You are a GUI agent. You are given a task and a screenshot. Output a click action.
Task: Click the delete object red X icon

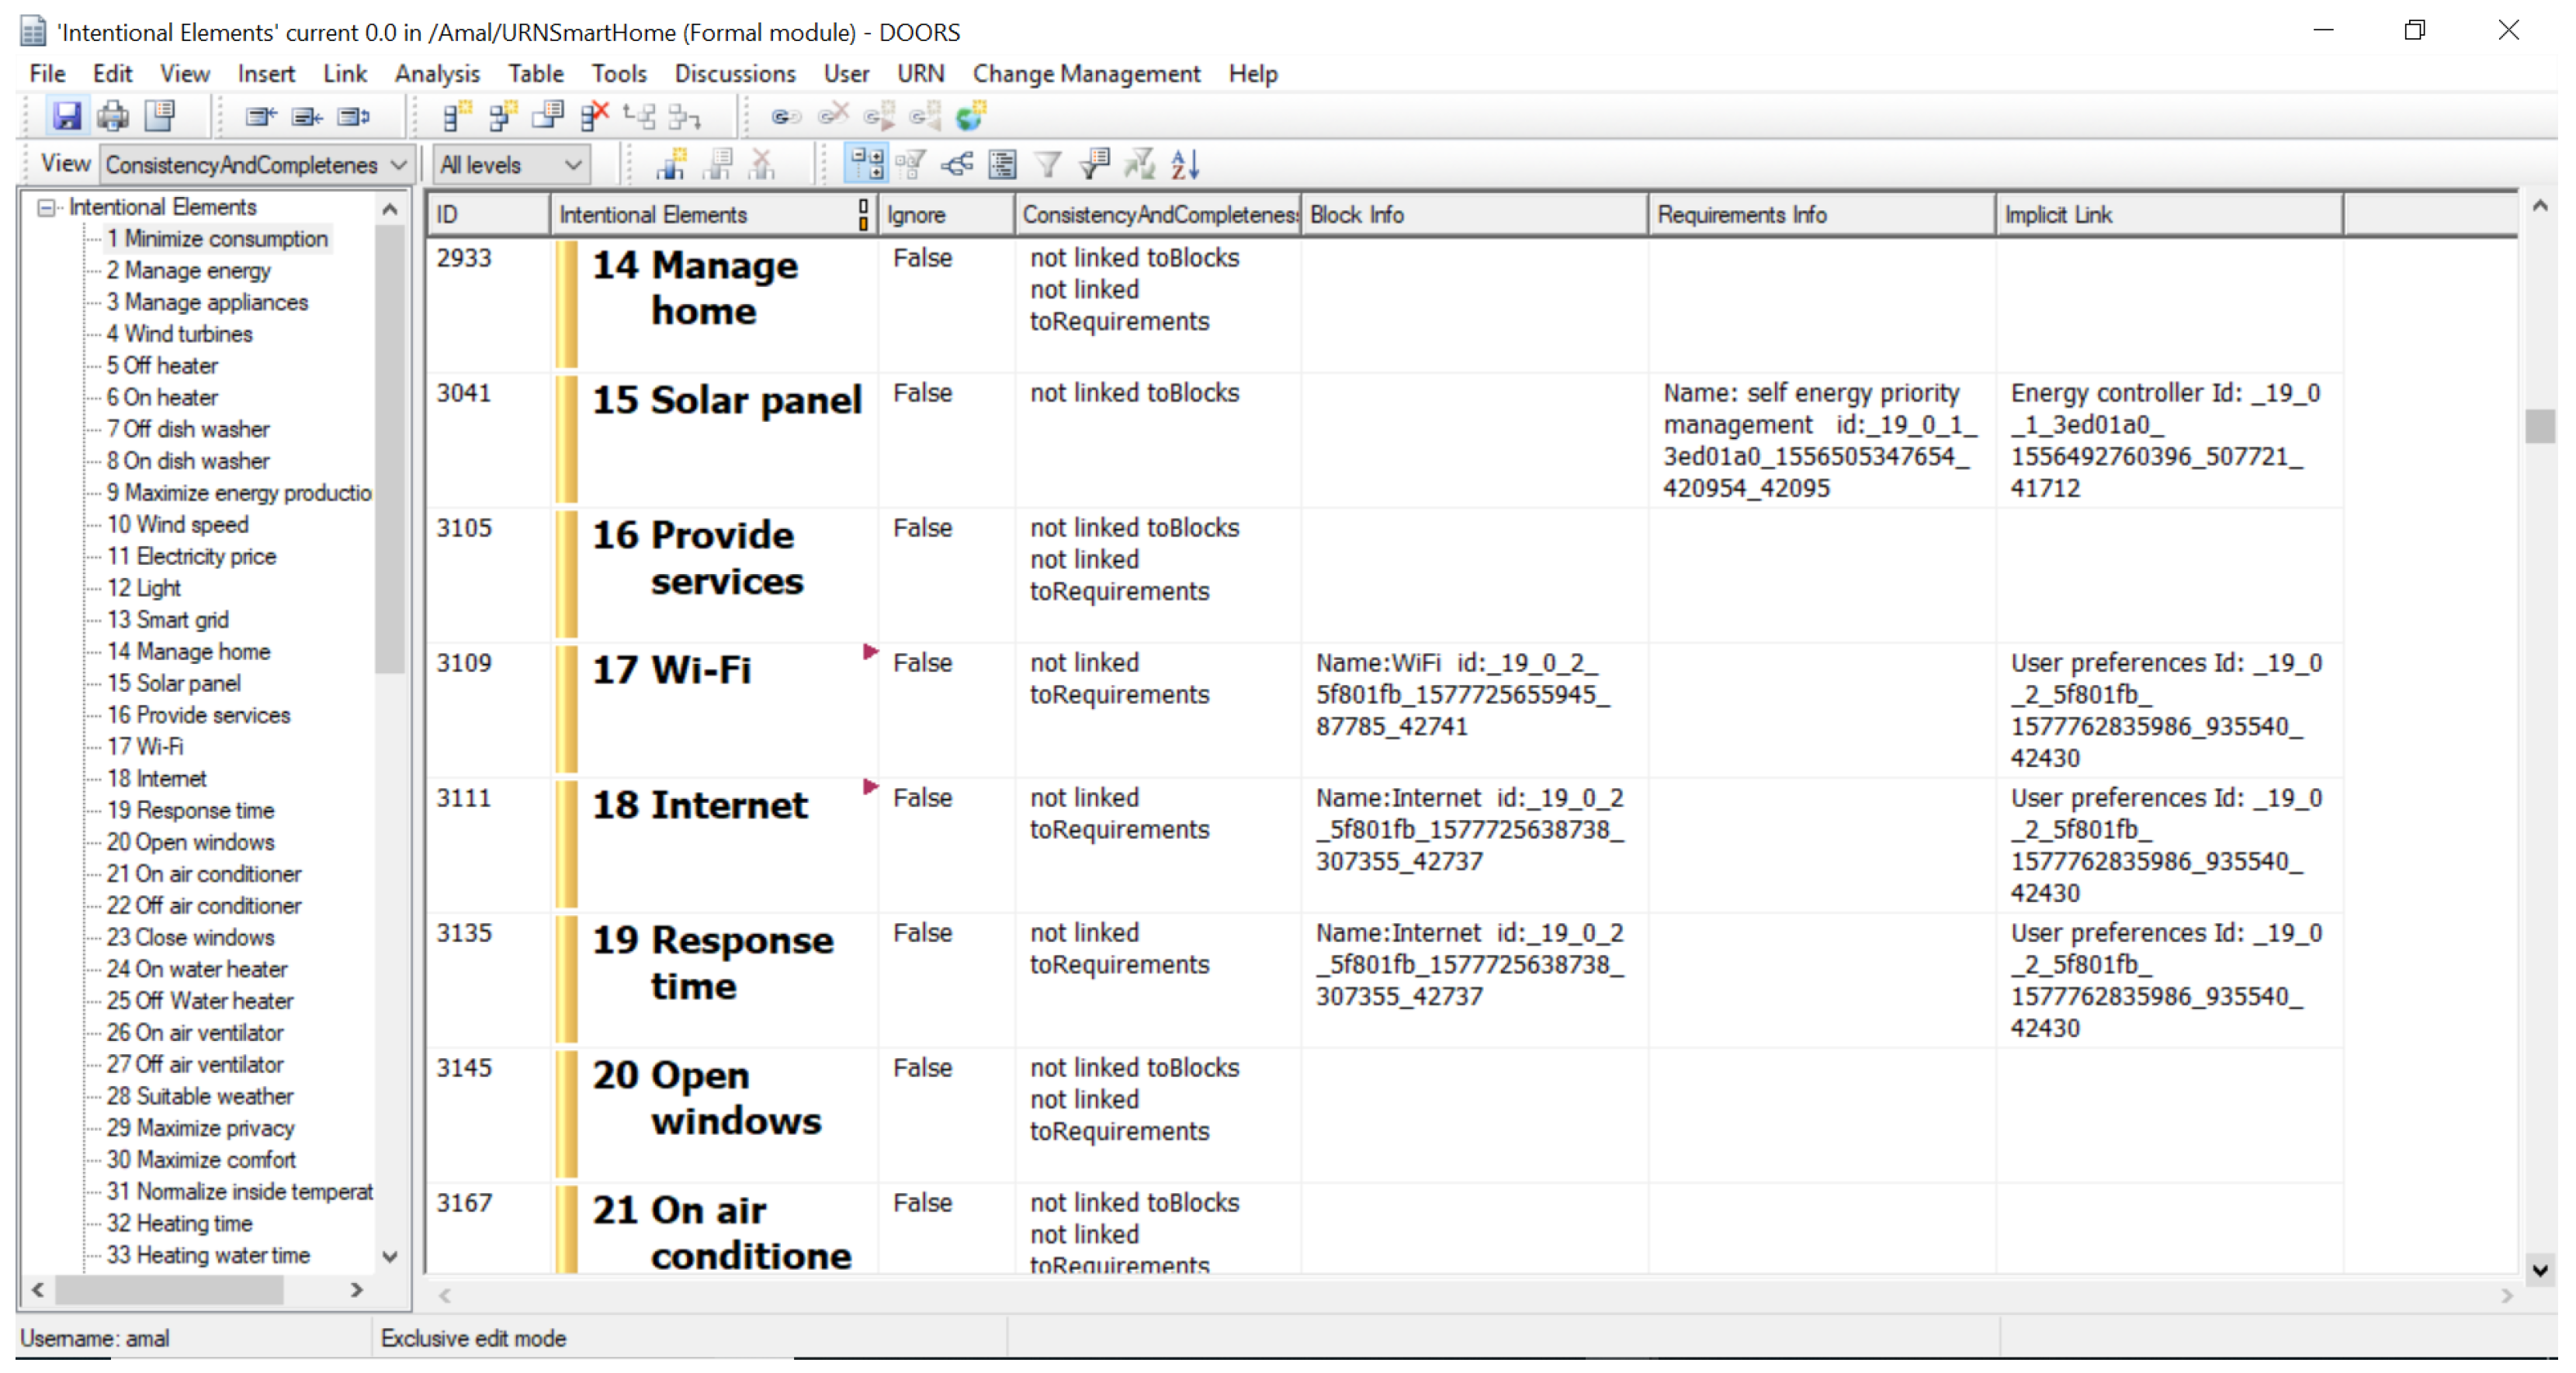coord(594,117)
